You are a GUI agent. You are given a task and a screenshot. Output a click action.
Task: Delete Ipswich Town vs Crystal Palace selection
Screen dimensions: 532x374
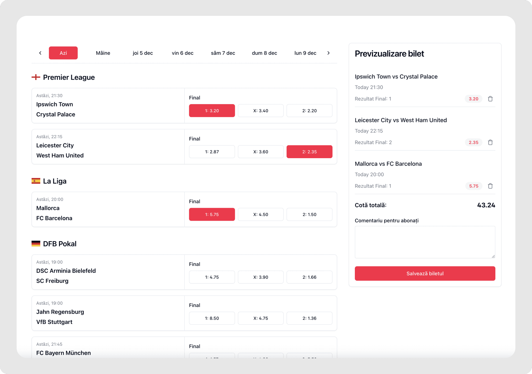pyautogui.click(x=490, y=99)
